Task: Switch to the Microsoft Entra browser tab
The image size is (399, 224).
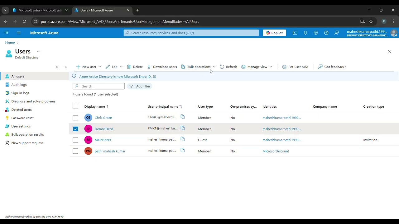Action: (x=40, y=10)
